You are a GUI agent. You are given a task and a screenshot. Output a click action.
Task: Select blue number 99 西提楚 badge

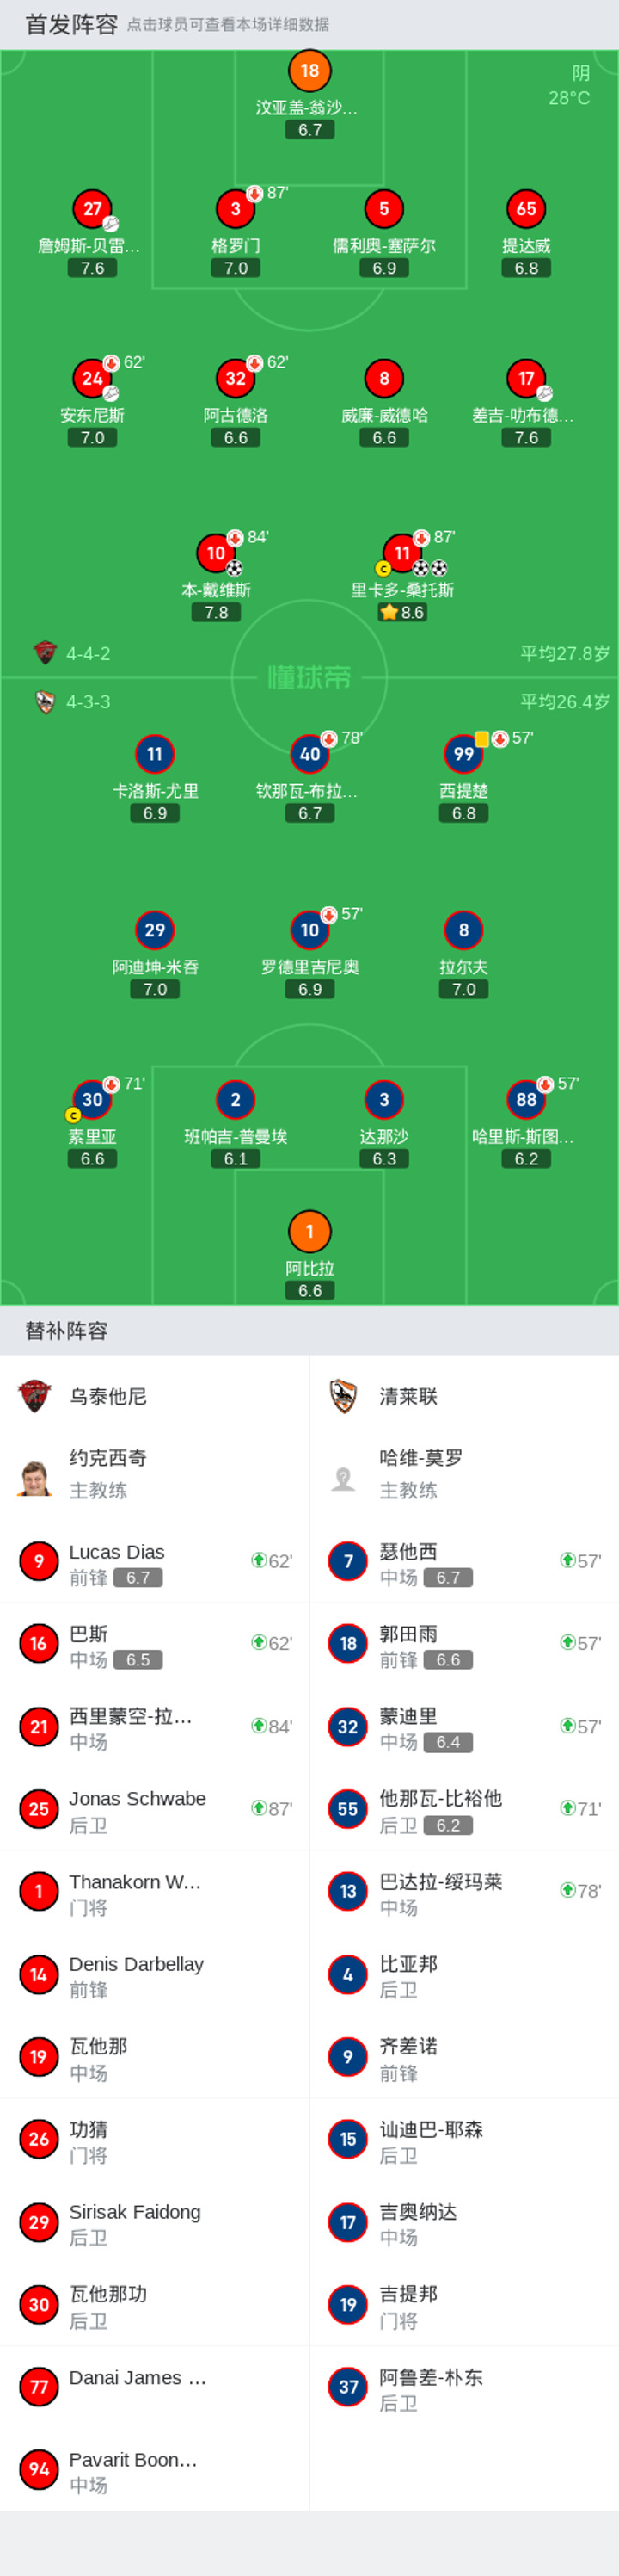pyautogui.click(x=464, y=754)
